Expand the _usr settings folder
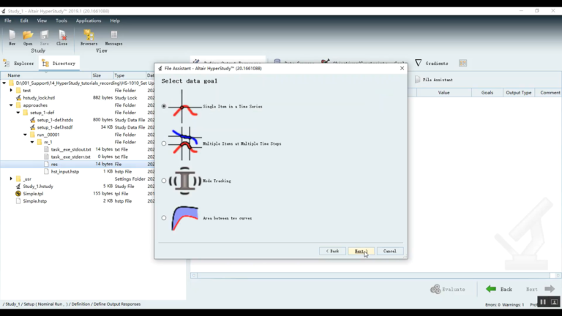Screen dimensions: 562x316 (11, 178)
